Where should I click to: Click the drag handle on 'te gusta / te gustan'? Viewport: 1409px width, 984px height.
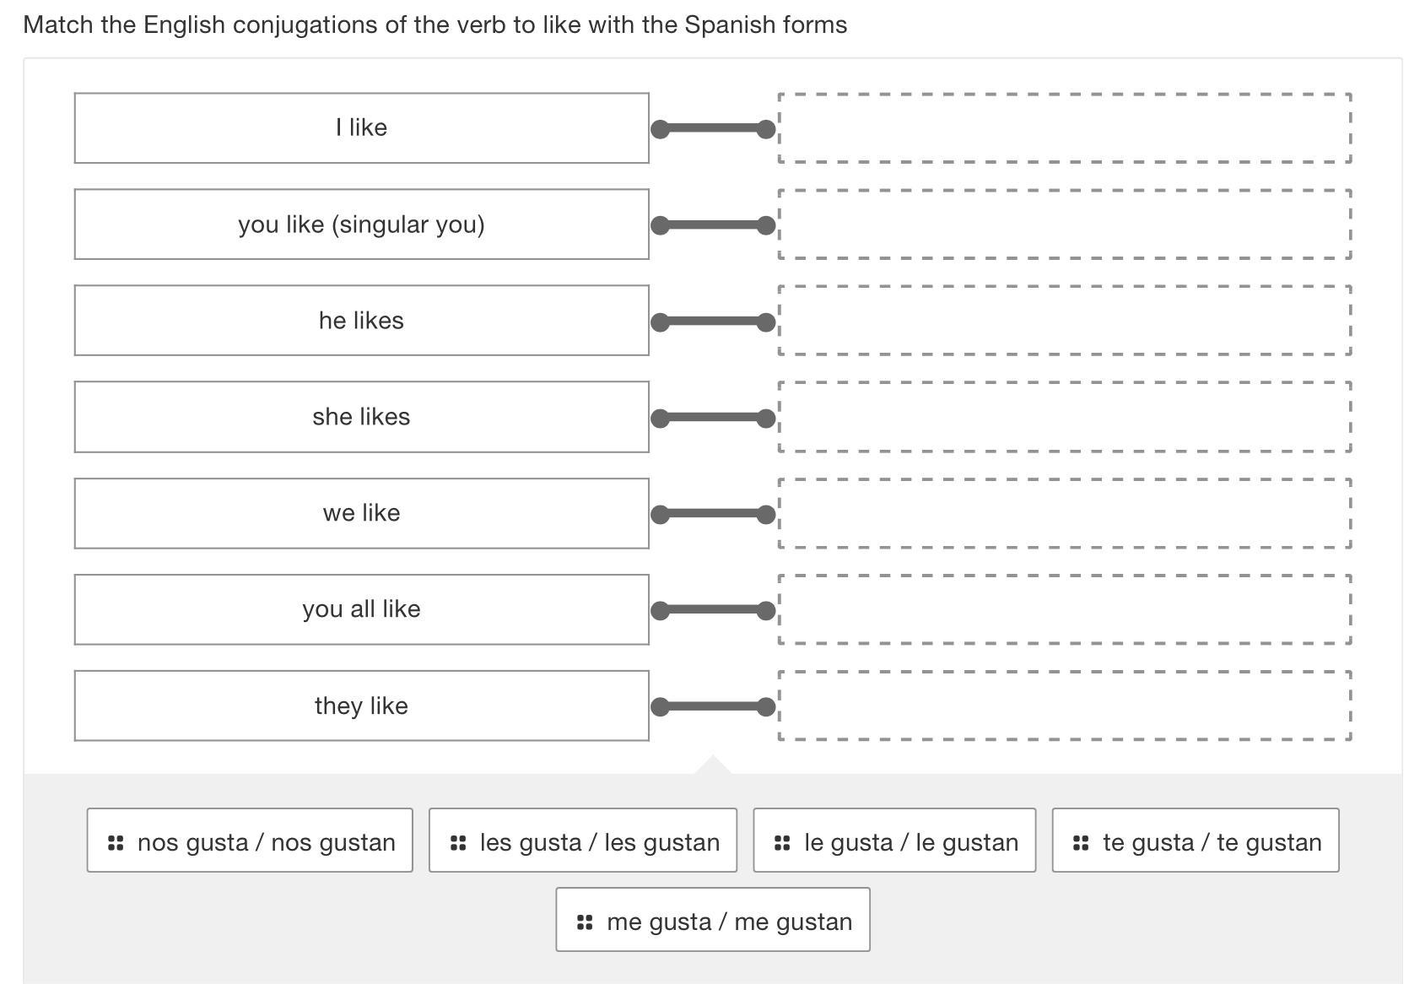1081,841
